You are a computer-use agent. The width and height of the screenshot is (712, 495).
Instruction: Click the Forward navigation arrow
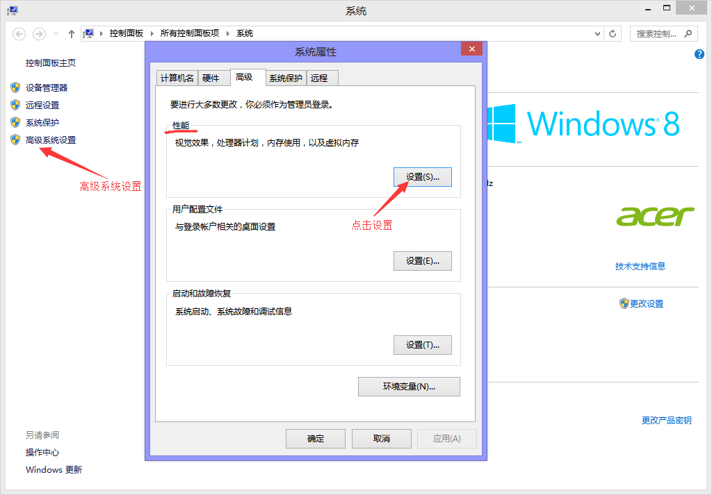[40, 34]
